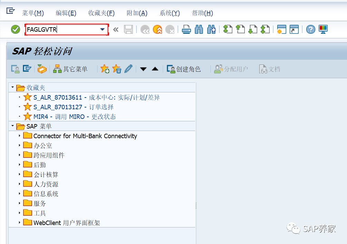Expand the 跨应用组件 folder
The image size is (347, 244).
tap(19, 155)
